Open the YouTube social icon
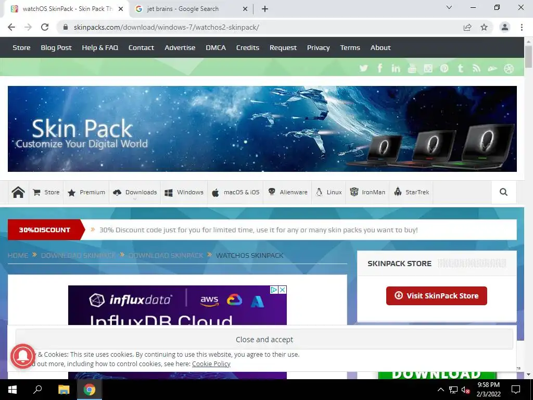The height and width of the screenshot is (400, 533). (x=412, y=68)
